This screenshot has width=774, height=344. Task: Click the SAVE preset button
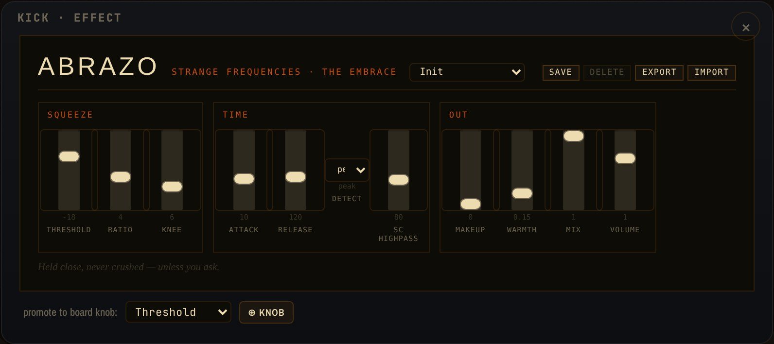561,72
